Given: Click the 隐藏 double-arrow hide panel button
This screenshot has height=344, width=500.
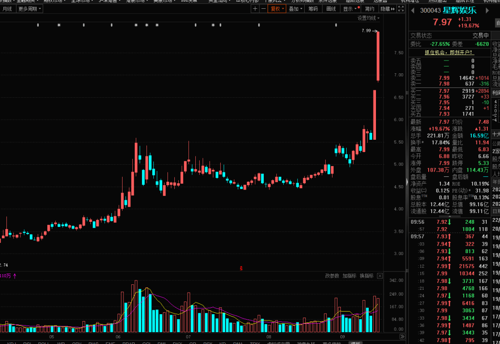Looking at the screenshot, I should 388,9.
